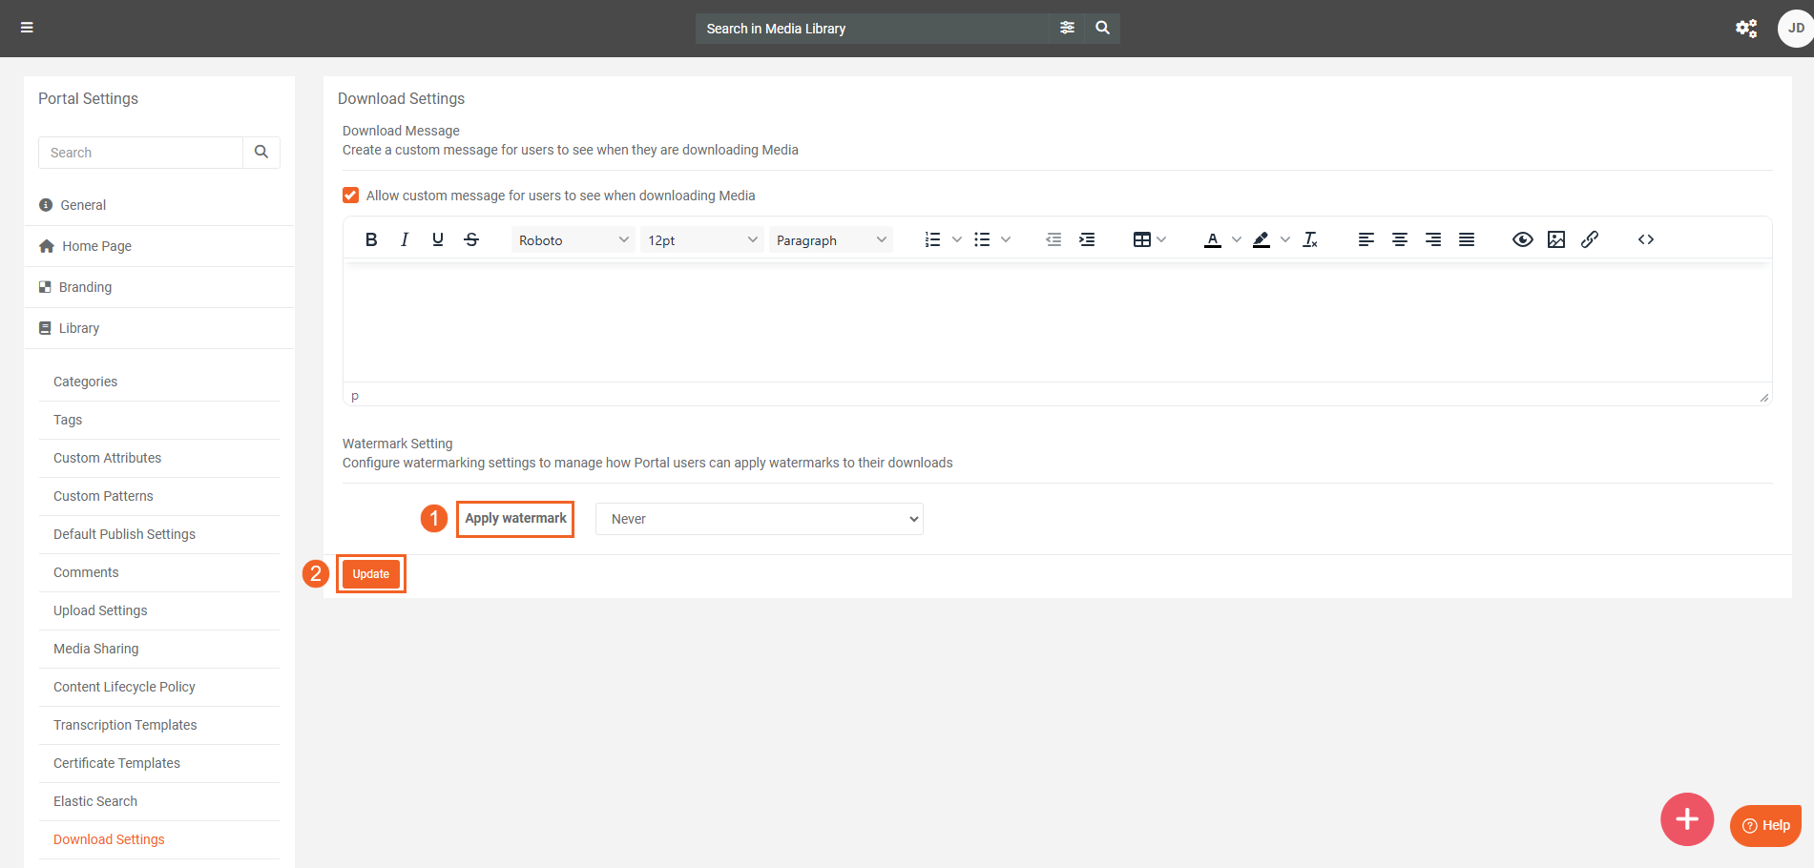Toggle underline formatting
The height and width of the screenshot is (868, 1814).
[x=438, y=239]
